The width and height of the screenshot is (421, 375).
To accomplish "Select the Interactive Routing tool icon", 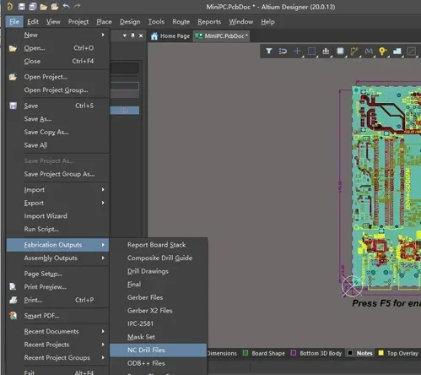I will [x=354, y=51].
